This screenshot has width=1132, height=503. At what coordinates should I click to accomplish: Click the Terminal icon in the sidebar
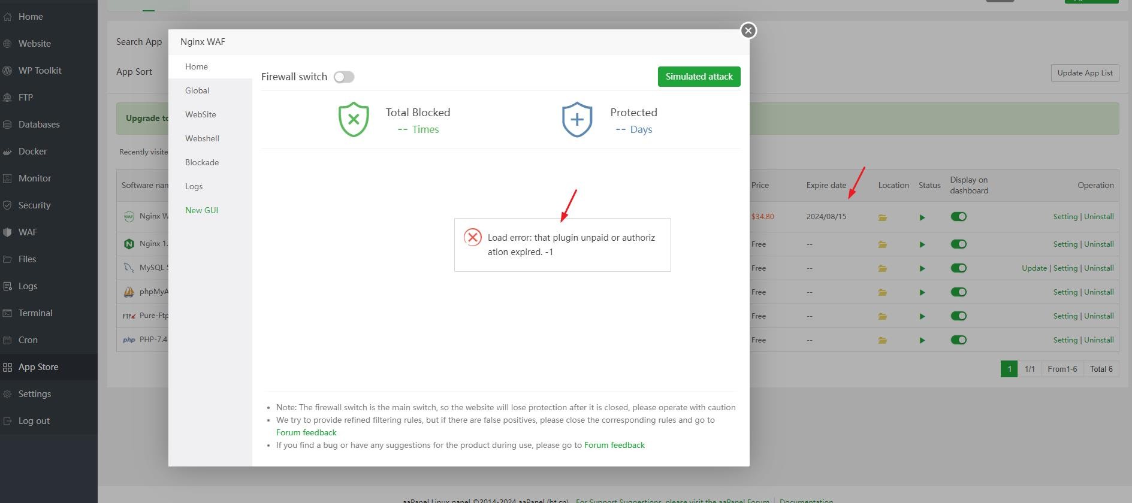(x=7, y=313)
